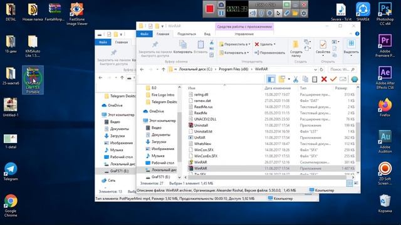Click the red X delete icon in lower toolbar
401x225 pixels.
click(x=324, y=79)
